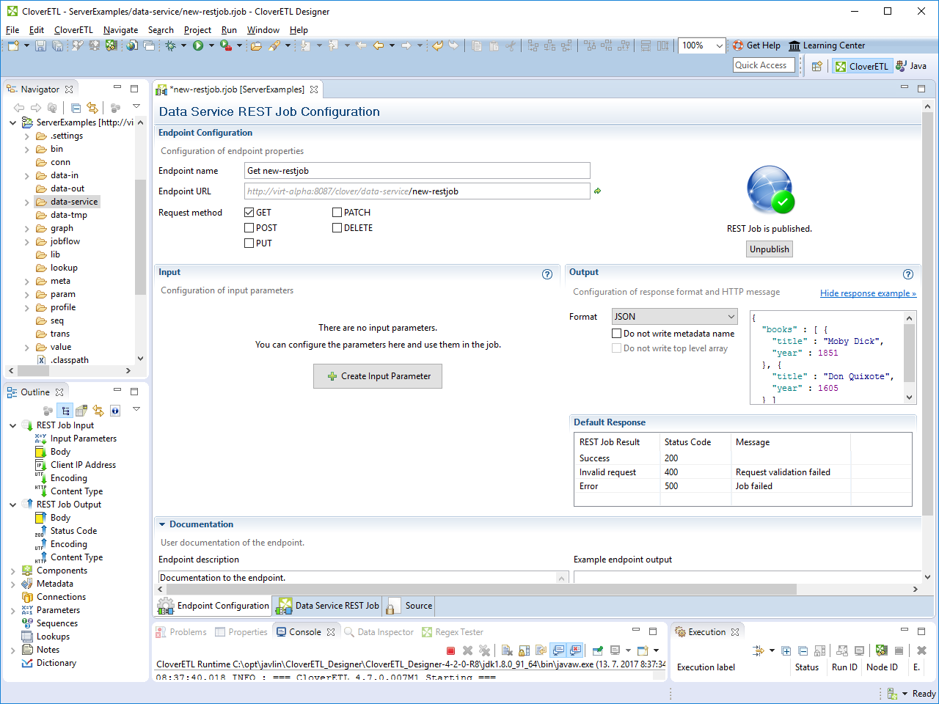939x704 pixels.
Task: Click Expand All icon in Execution panel
Action: coord(786,650)
